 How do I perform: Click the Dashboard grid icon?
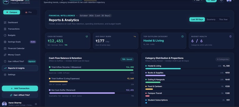(x=5, y=22)
